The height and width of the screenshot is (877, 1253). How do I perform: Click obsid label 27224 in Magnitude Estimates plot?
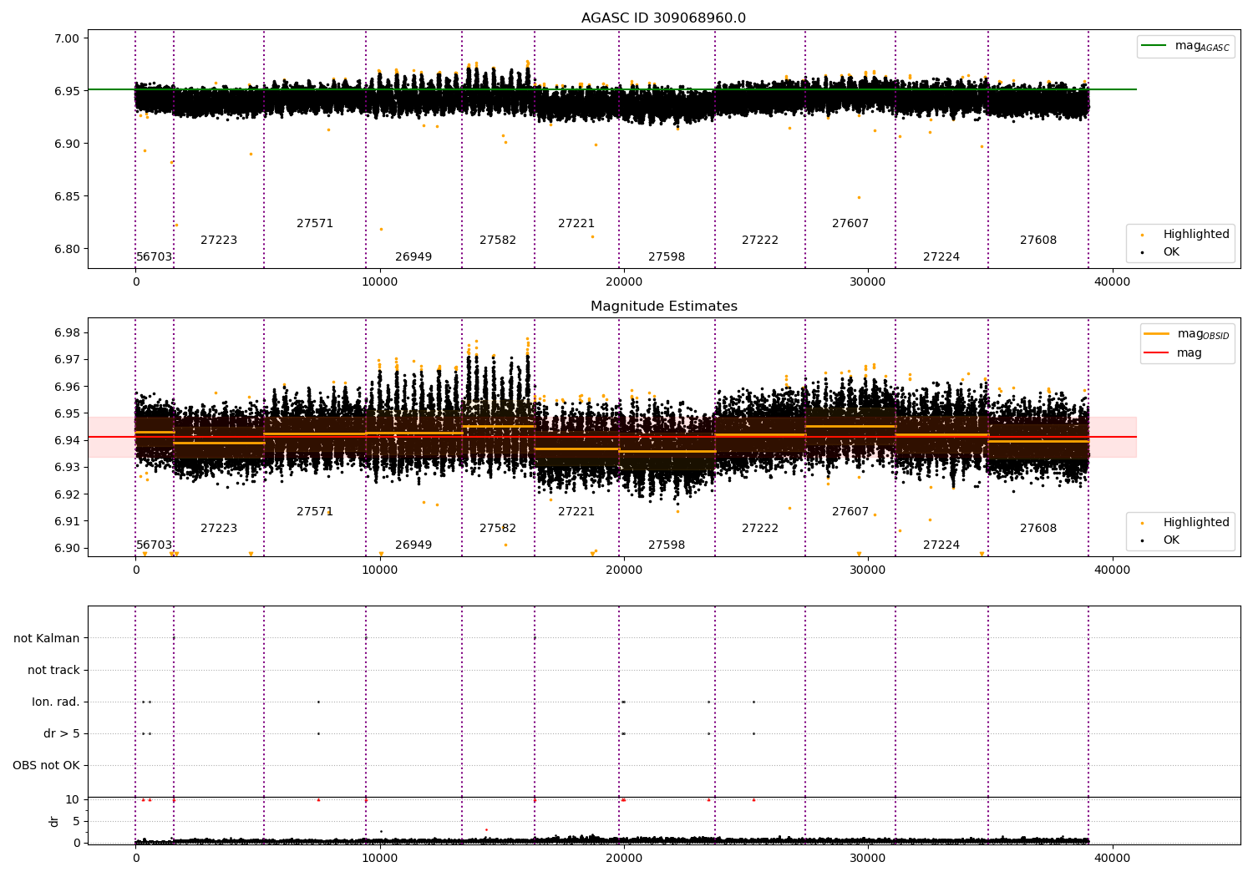point(941,545)
